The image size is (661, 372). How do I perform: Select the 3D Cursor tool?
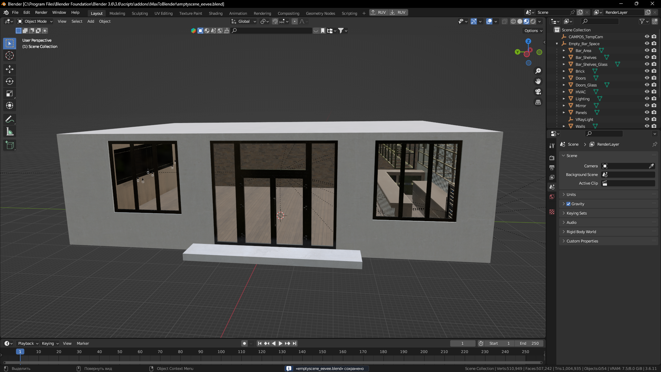(10, 55)
